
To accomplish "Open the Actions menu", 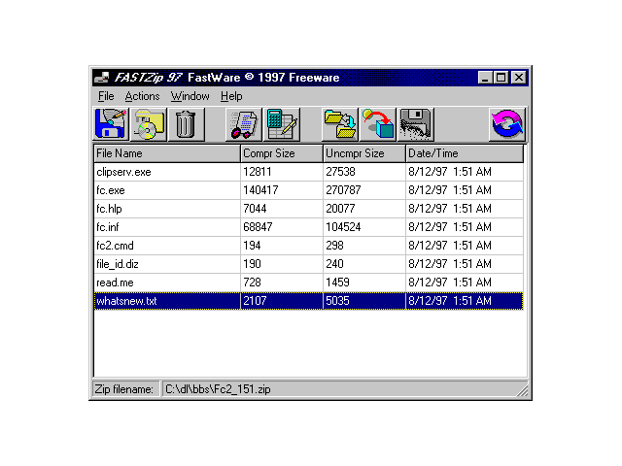I will click(142, 96).
